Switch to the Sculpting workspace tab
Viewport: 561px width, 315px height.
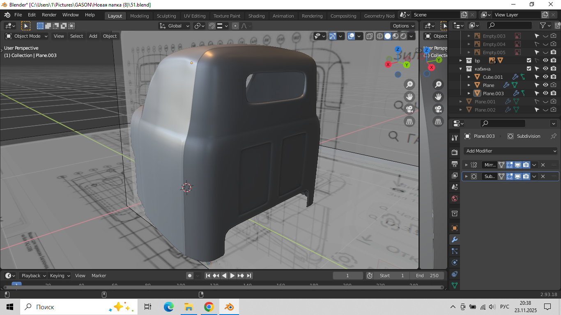[166, 16]
